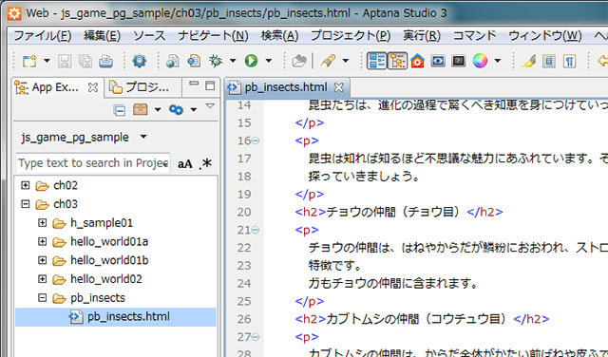The height and width of the screenshot is (357, 608).
Task: Open the ナビゲート(N) menu
Action: [213, 36]
